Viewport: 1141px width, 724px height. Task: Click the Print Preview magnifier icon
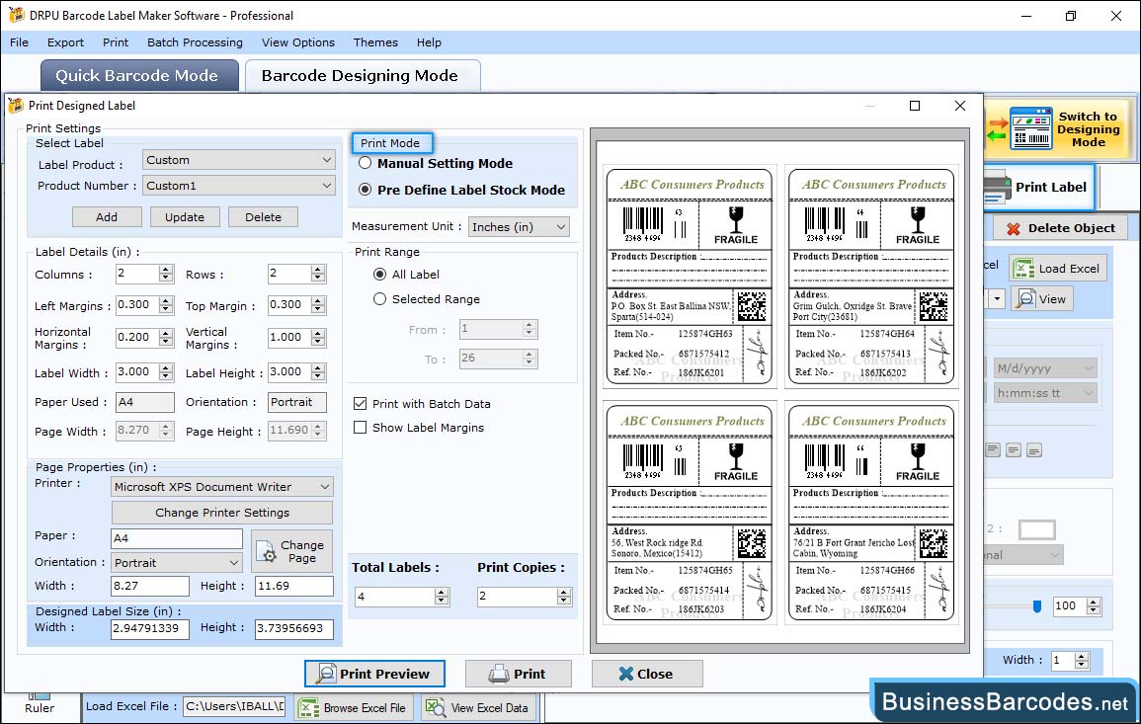(326, 674)
